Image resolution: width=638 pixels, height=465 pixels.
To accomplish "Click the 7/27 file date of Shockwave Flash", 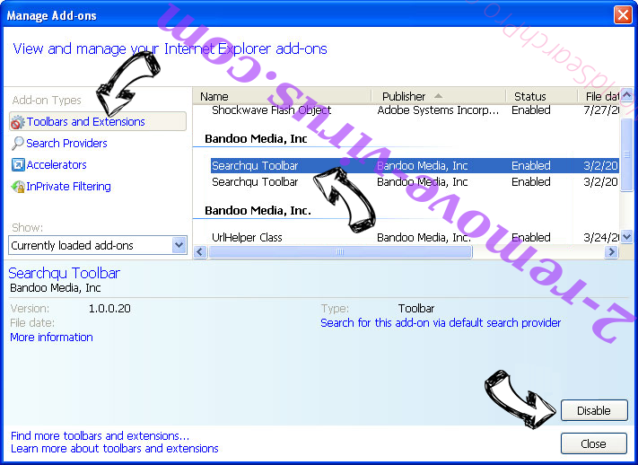I will [x=601, y=110].
